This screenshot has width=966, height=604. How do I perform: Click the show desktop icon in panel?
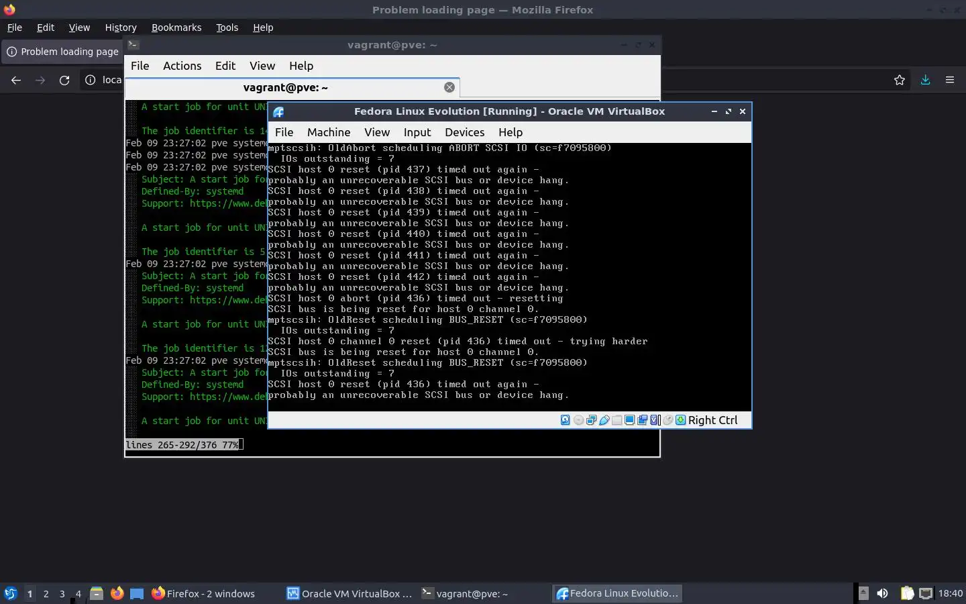pos(137,593)
